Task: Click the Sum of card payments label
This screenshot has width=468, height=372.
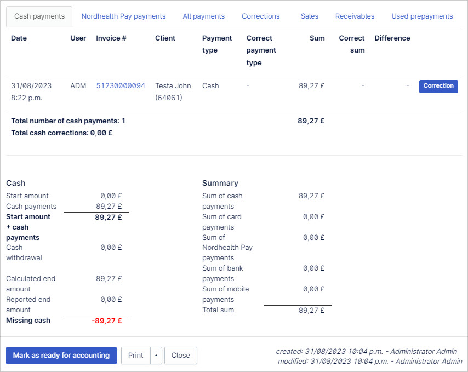Action: click(x=222, y=222)
